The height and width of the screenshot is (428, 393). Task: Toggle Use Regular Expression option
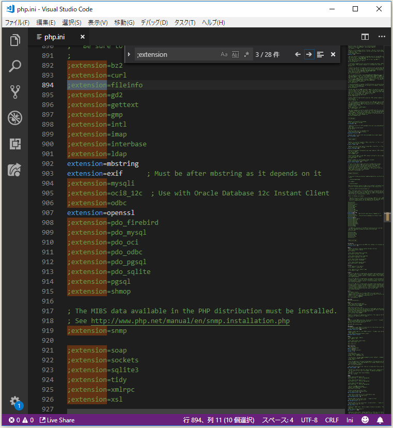coord(246,54)
